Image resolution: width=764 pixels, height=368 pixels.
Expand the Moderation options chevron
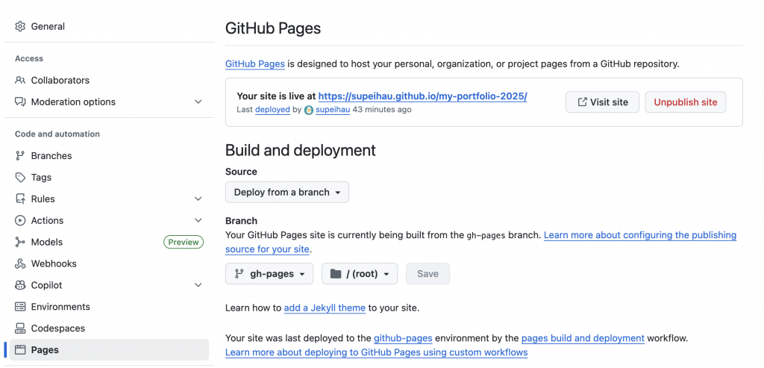pyautogui.click(x=198, y=102)
